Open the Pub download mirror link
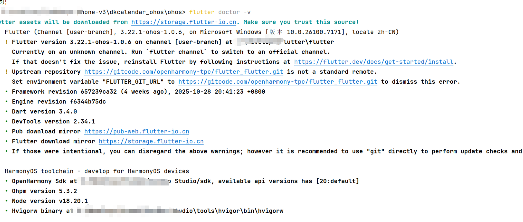 (x=137, y=131)
